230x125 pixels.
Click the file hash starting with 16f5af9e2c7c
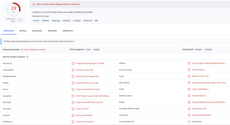click(x=62, y=12)
